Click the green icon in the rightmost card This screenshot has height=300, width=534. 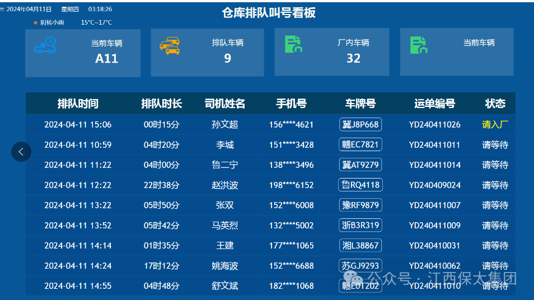point(419,45)
